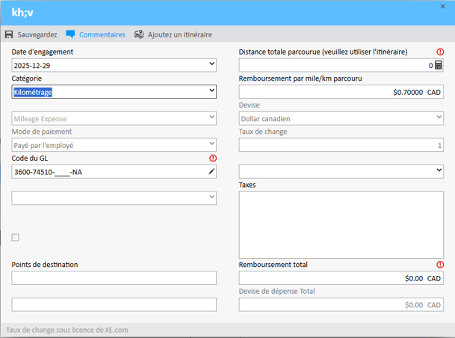
Task: Click the warning icon beside Remboursement total
Action: [440, 265]
